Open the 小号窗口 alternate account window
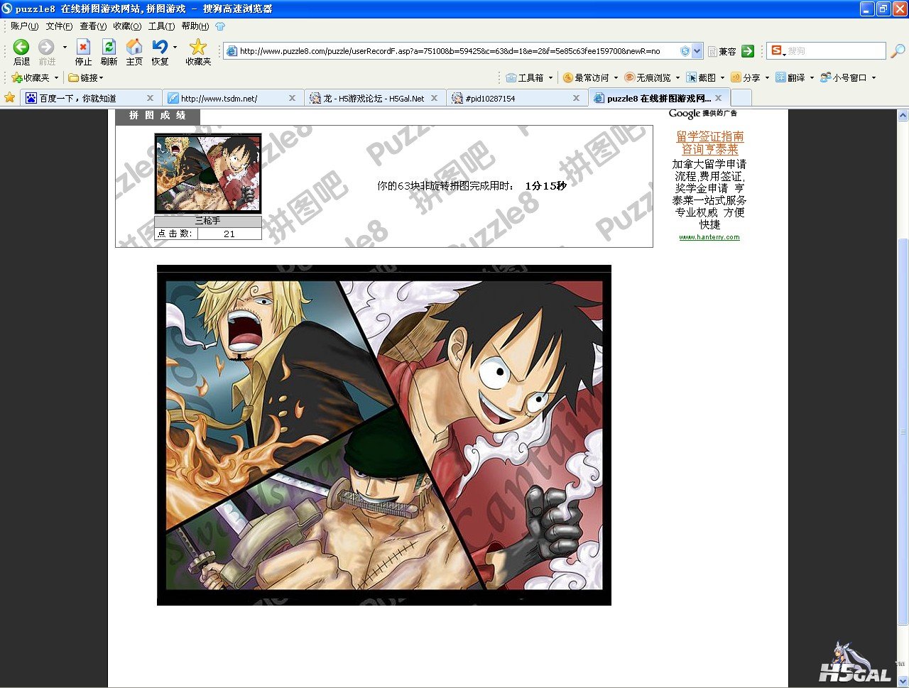Screen dimensions: 909x688 click(x=844, y=77)
